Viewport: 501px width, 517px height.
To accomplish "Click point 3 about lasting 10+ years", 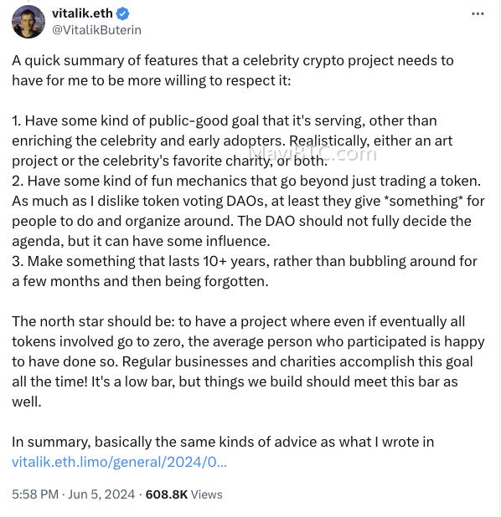I will click(x=245, y=271).
